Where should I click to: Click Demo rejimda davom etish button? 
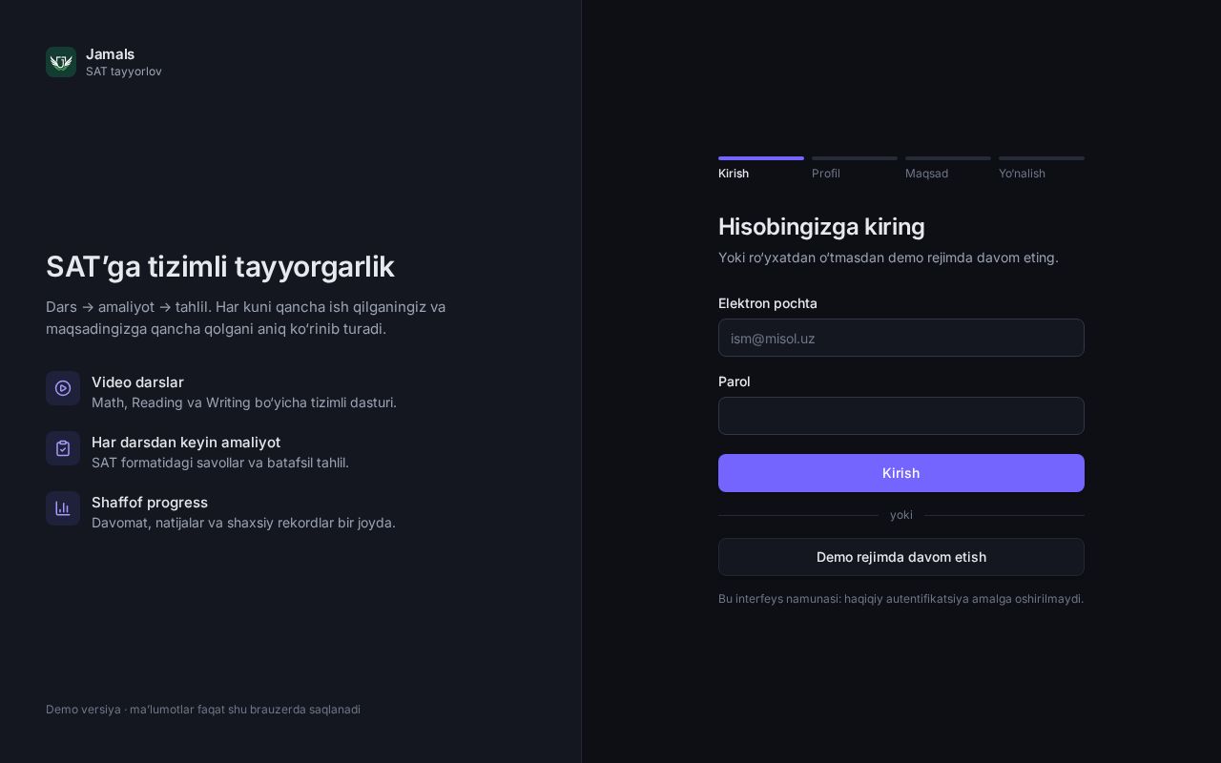tap(901, 557)
